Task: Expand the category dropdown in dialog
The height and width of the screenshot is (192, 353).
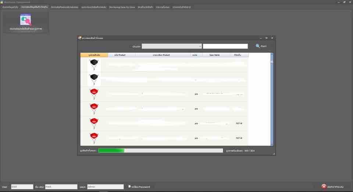Action: coord(172,46)
